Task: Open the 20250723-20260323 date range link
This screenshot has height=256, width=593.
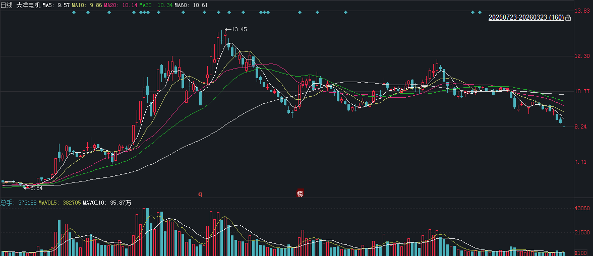Action: point(526,18)
